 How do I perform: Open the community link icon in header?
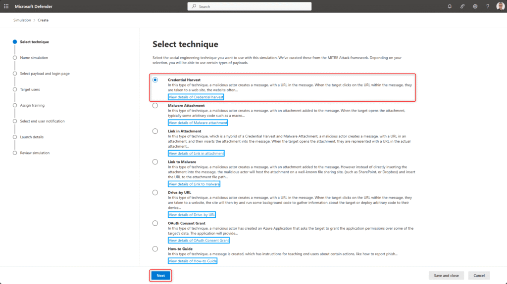click(462, 6)
